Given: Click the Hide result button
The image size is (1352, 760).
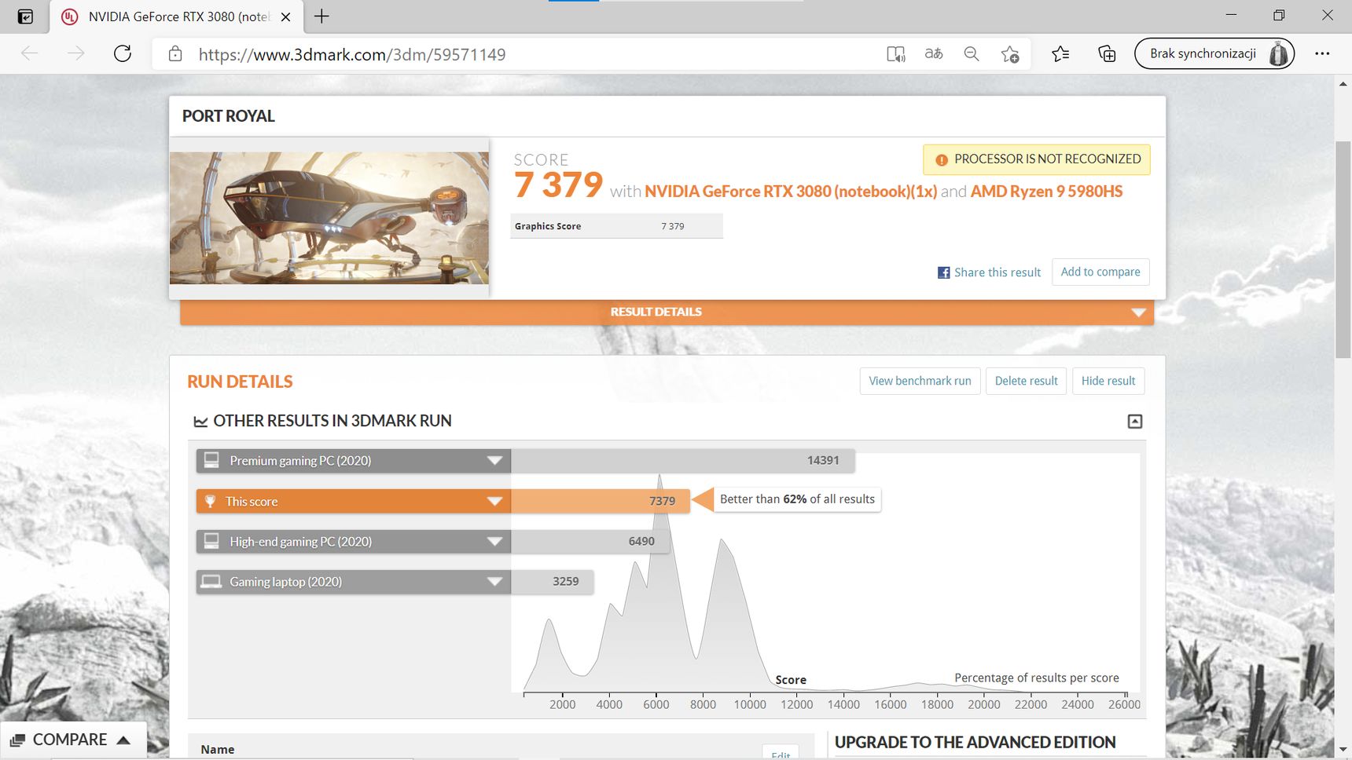Looking at the screenshot, I should point(1108,381).
